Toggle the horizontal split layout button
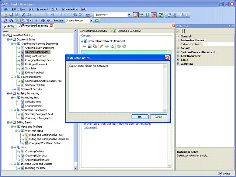The image size is (236, 177). [x=141, y=15]
